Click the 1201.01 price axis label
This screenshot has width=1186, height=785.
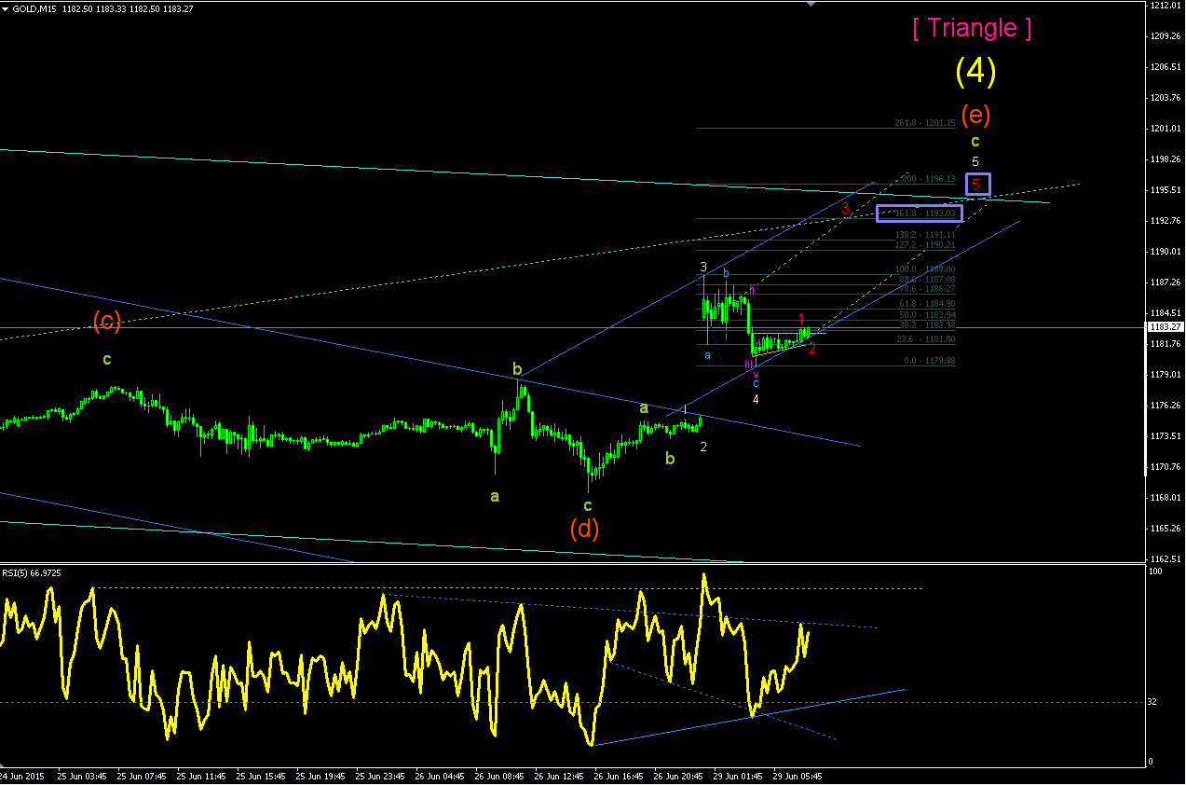(x=1165, y=129)
